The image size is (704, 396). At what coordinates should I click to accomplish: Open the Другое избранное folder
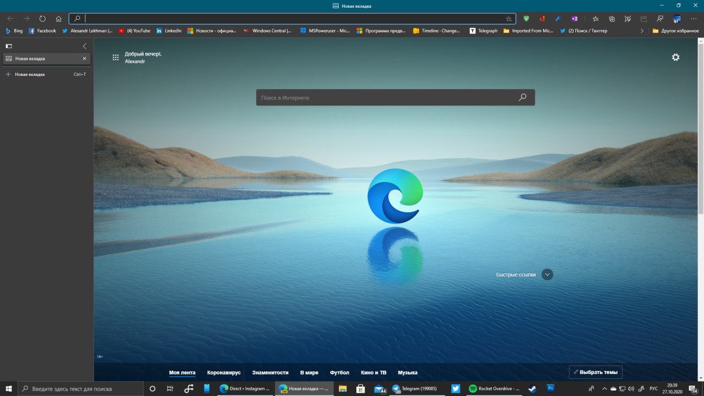coord(675,31)
